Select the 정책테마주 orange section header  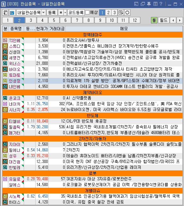92,35
